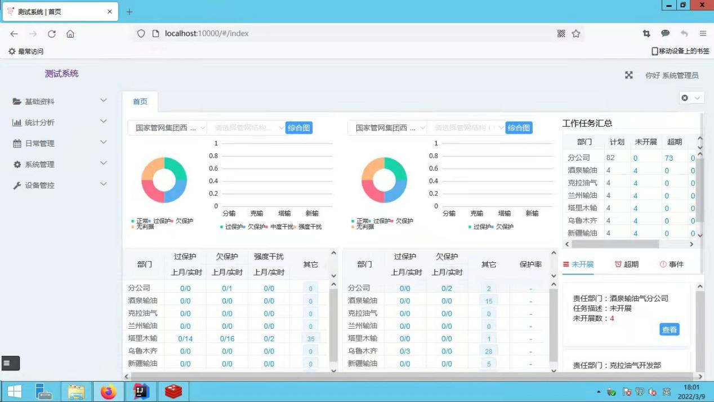This screenshot has width=714, height=402.
Task: Click the left 综合图 button
Action: 299,128
